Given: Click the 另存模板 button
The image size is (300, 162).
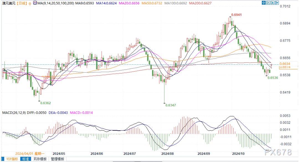Looking at the screenshot, I should 40,159.
